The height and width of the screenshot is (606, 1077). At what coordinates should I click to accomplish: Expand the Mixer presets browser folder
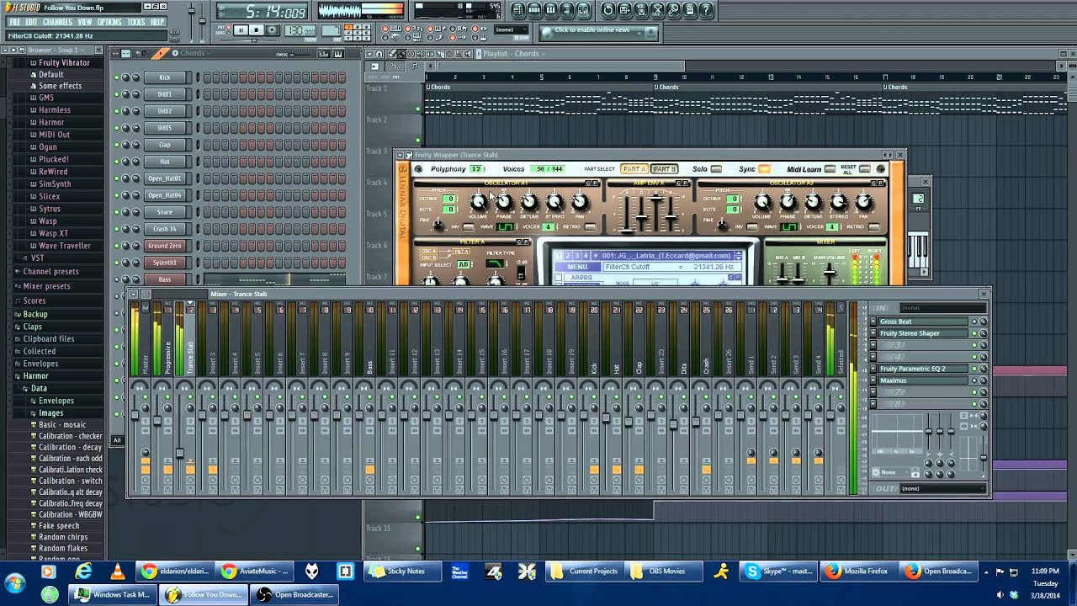tap(46, 286)
